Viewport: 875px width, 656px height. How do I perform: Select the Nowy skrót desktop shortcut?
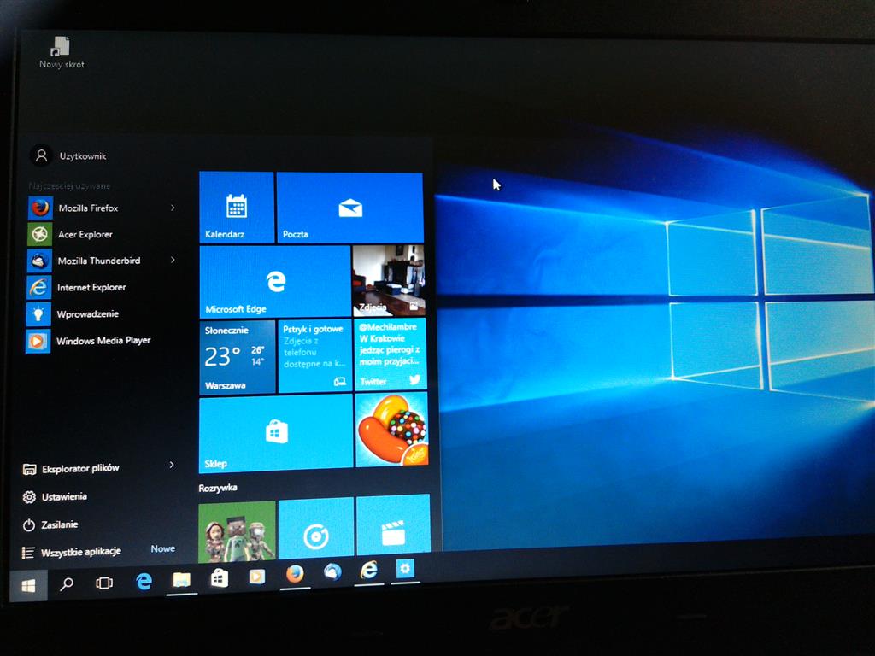coord(61,53)
